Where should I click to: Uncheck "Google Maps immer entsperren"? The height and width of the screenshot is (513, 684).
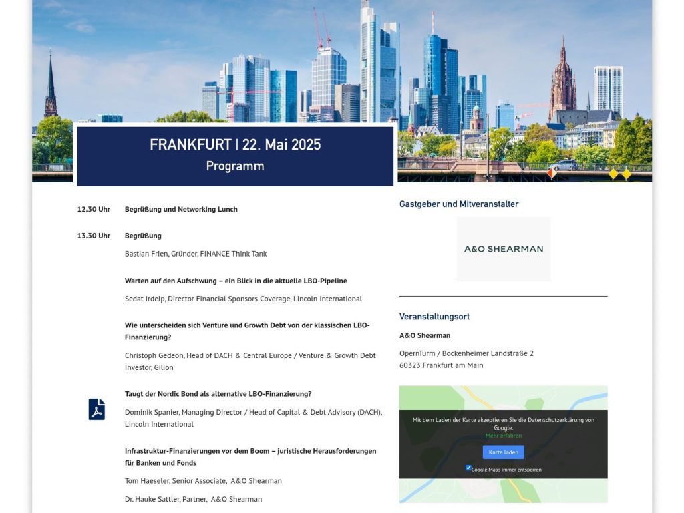coord(468,469)
